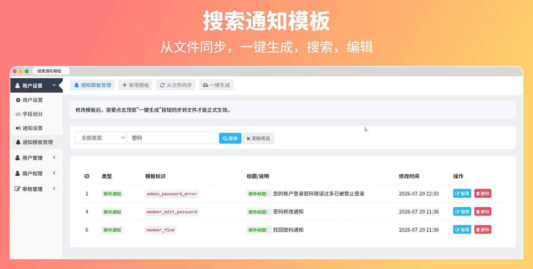This screenshot has width=533, height=269.
Task: Edit the member_find template
Action: [x=462, y=230]
